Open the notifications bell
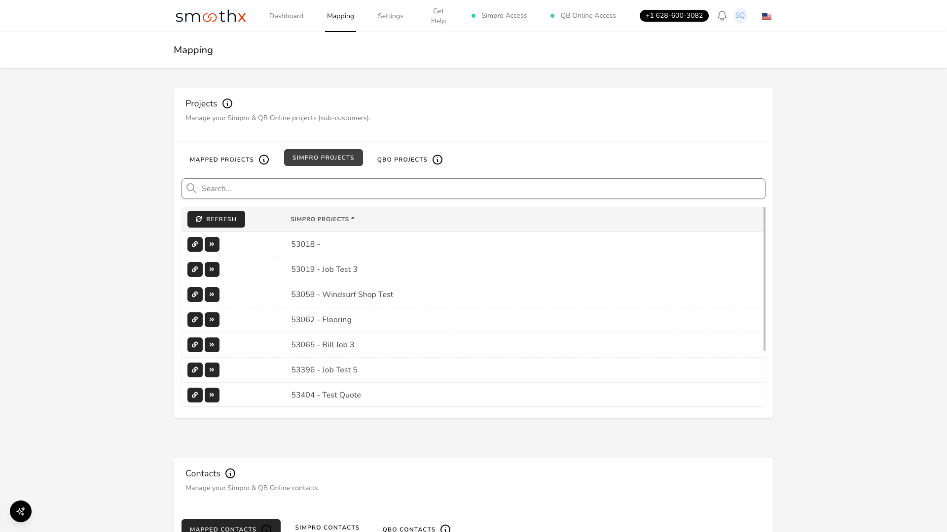 [x=722, y=16]
